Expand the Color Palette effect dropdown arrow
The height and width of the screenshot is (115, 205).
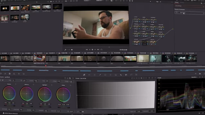(203, 13)
